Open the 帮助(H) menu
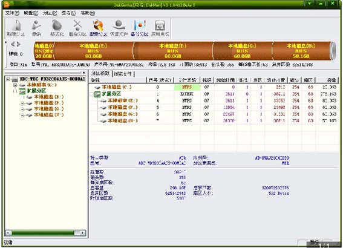The width and height of the screenshot is (343, 248). pos(87,13)
